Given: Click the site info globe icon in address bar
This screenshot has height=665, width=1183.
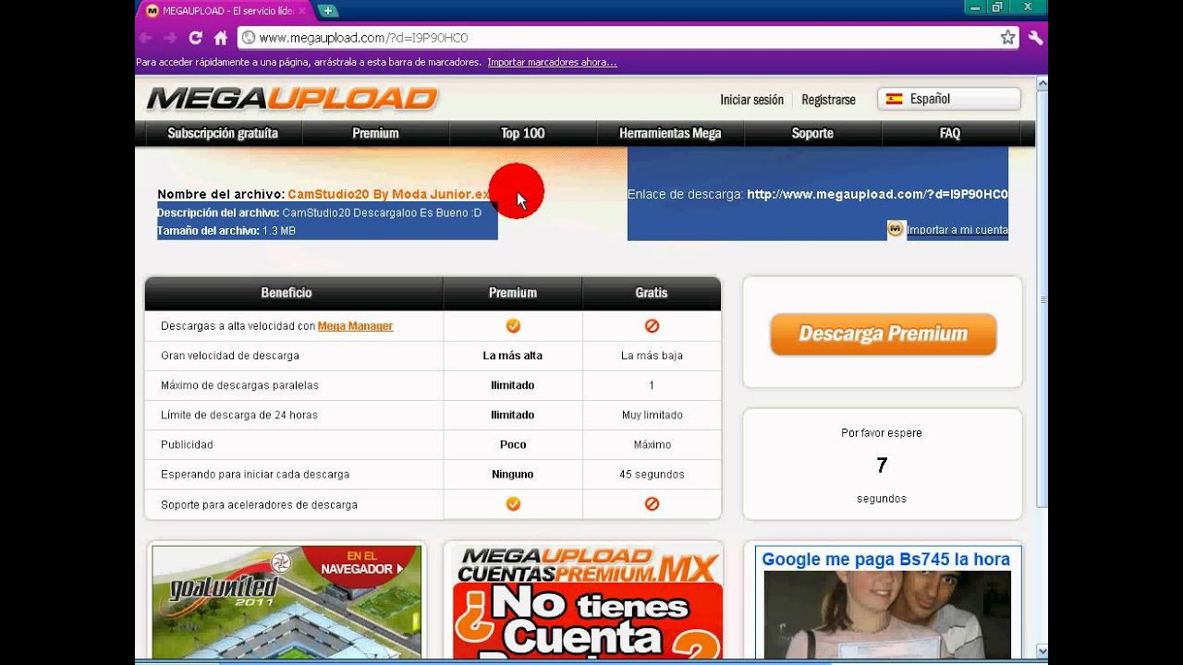Looking at the screenshot, I should (x=248, y=38).
